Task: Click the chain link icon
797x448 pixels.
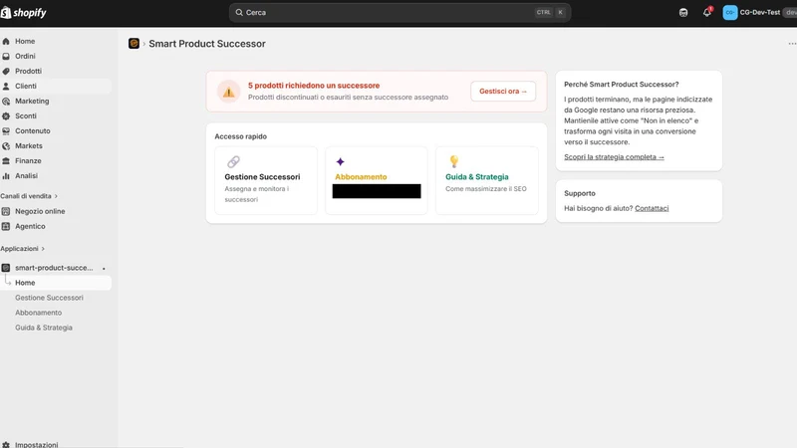Action: click(x=233, y=162)
